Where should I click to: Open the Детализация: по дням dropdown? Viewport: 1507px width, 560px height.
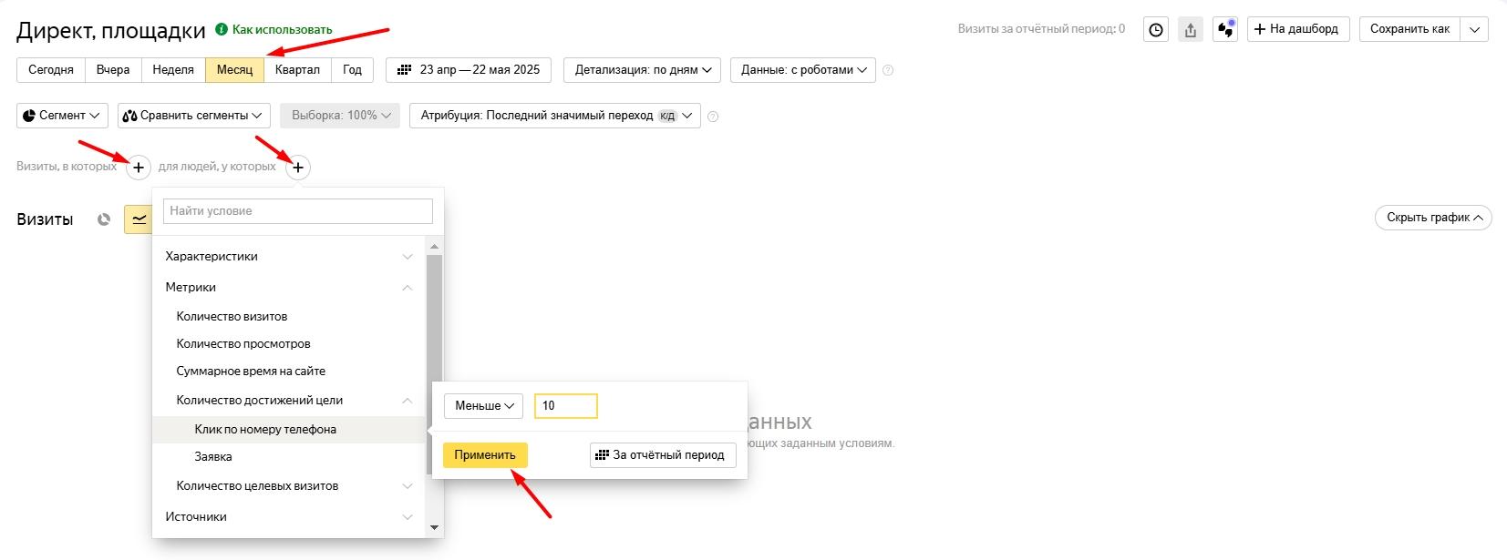[643, 70]
